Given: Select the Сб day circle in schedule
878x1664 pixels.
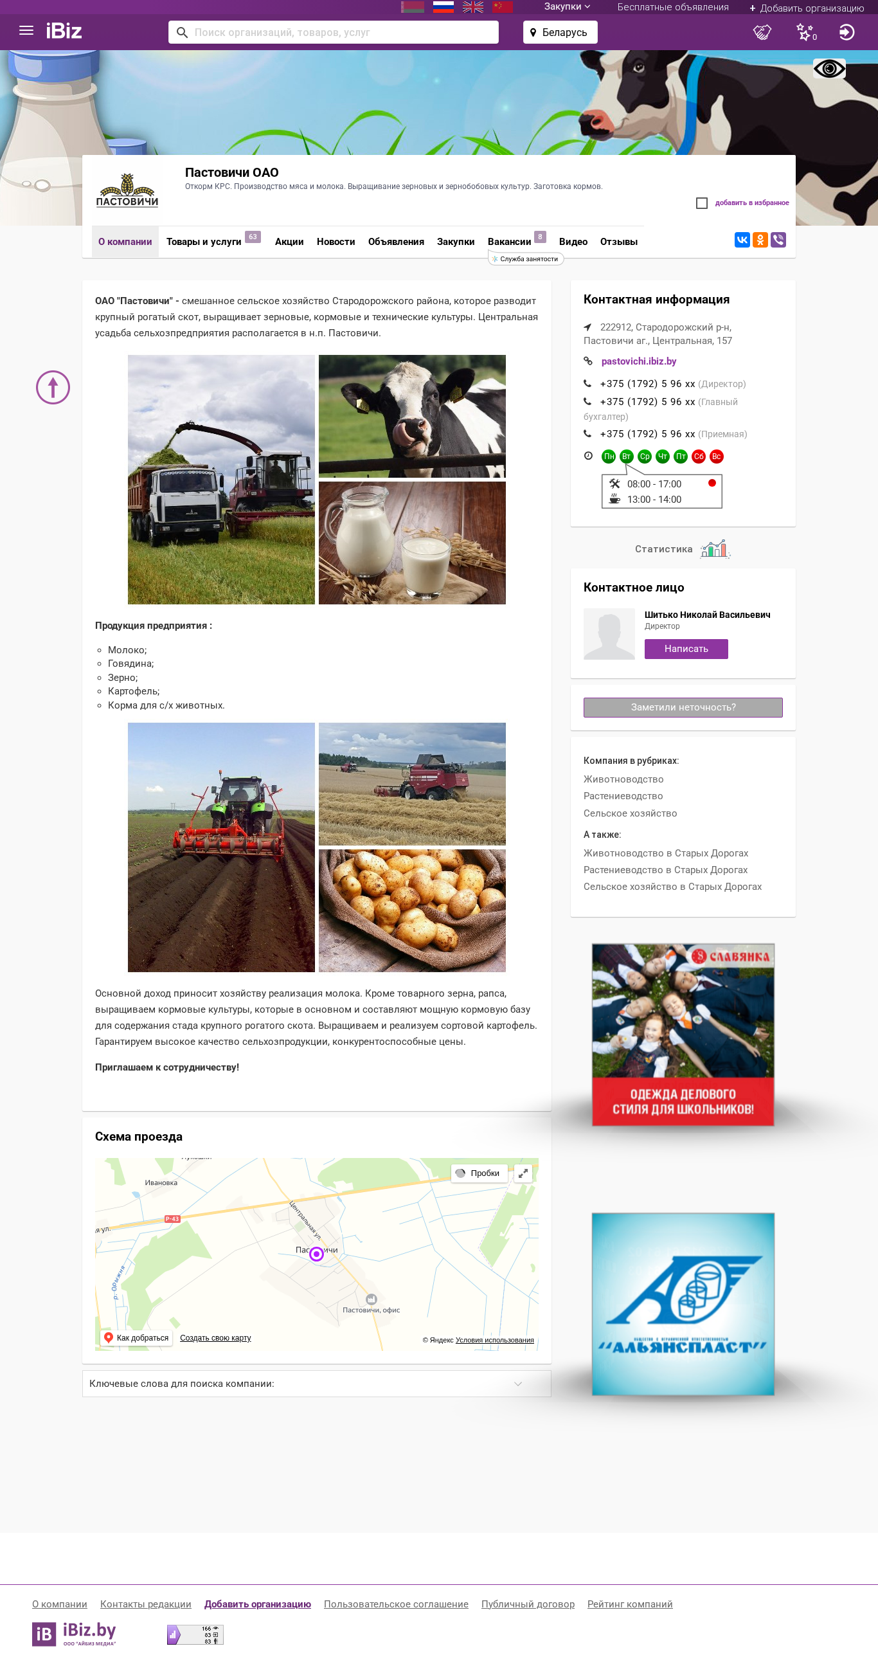Looking at the screenshot, I should pyautogui.click(x=698, y=456).
